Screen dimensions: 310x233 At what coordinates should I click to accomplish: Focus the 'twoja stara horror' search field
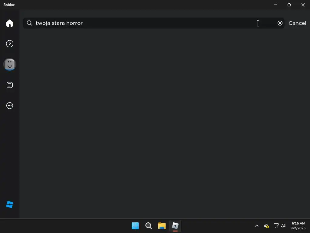pyautogui.click(x=153, y=23)
